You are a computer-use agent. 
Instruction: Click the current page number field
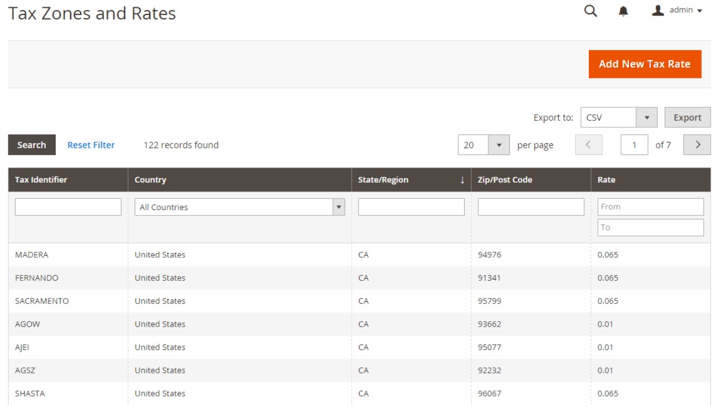coord(634,145)
